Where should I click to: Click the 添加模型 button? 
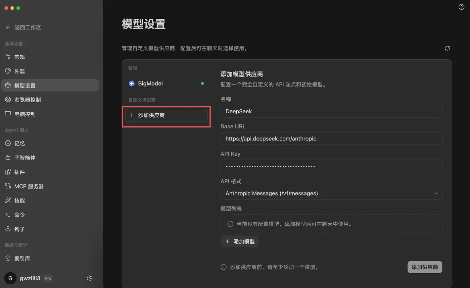(x=240, y=241)
